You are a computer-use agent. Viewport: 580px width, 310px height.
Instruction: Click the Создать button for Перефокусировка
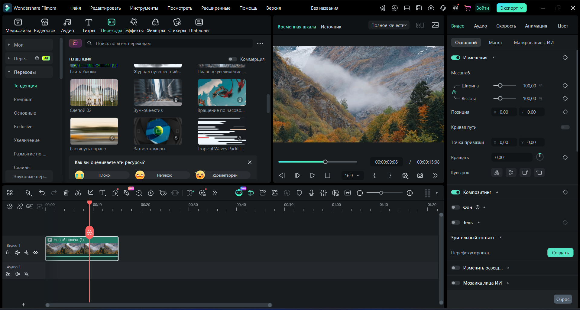[x=560, y=253]
